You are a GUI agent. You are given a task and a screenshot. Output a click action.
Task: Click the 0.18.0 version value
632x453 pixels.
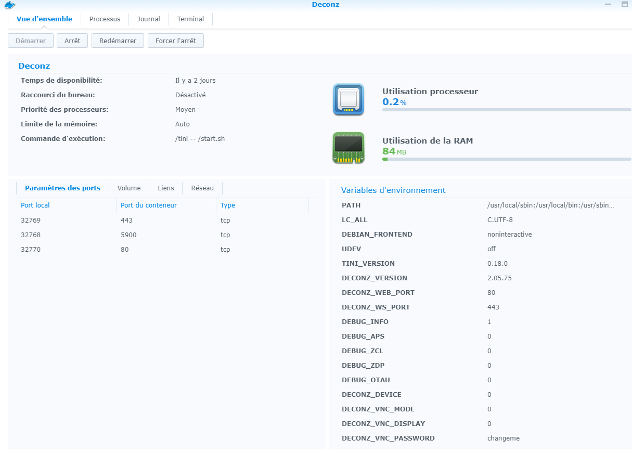497,264
